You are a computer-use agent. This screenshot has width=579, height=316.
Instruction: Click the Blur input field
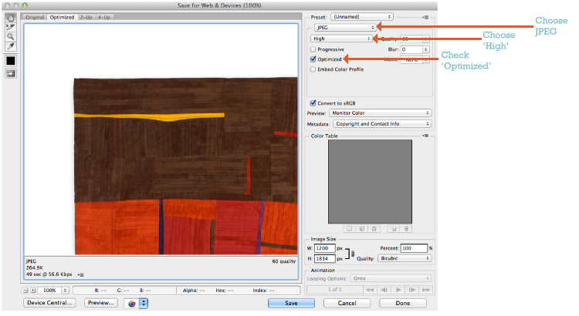click(x=411, y=49)
